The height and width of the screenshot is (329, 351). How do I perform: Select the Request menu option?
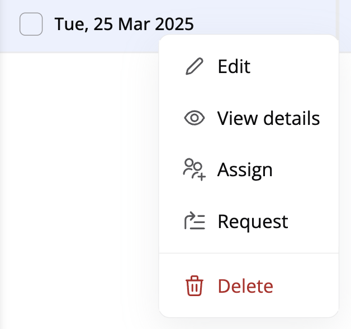click(253, 221)
